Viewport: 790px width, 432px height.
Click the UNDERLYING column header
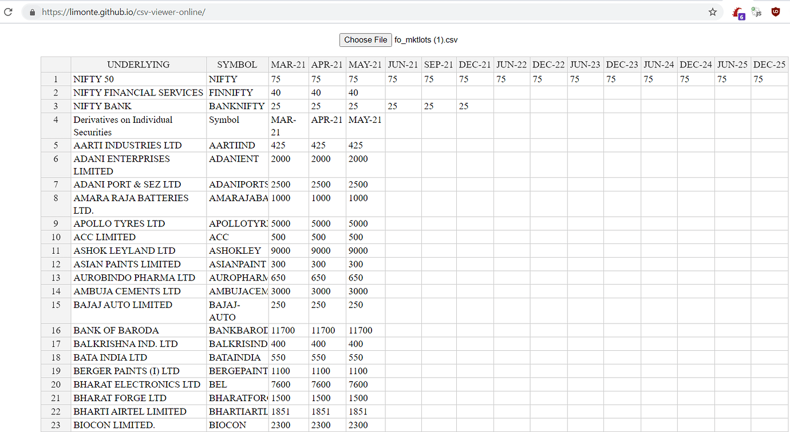click(x=139, y=65)
